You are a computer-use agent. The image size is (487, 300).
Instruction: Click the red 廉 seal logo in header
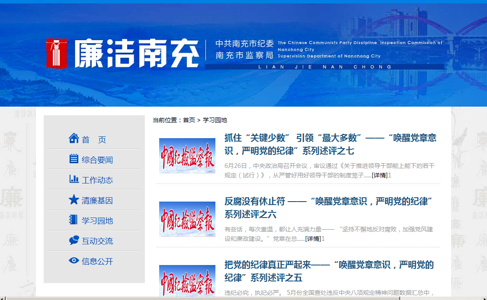coord(57,53)
